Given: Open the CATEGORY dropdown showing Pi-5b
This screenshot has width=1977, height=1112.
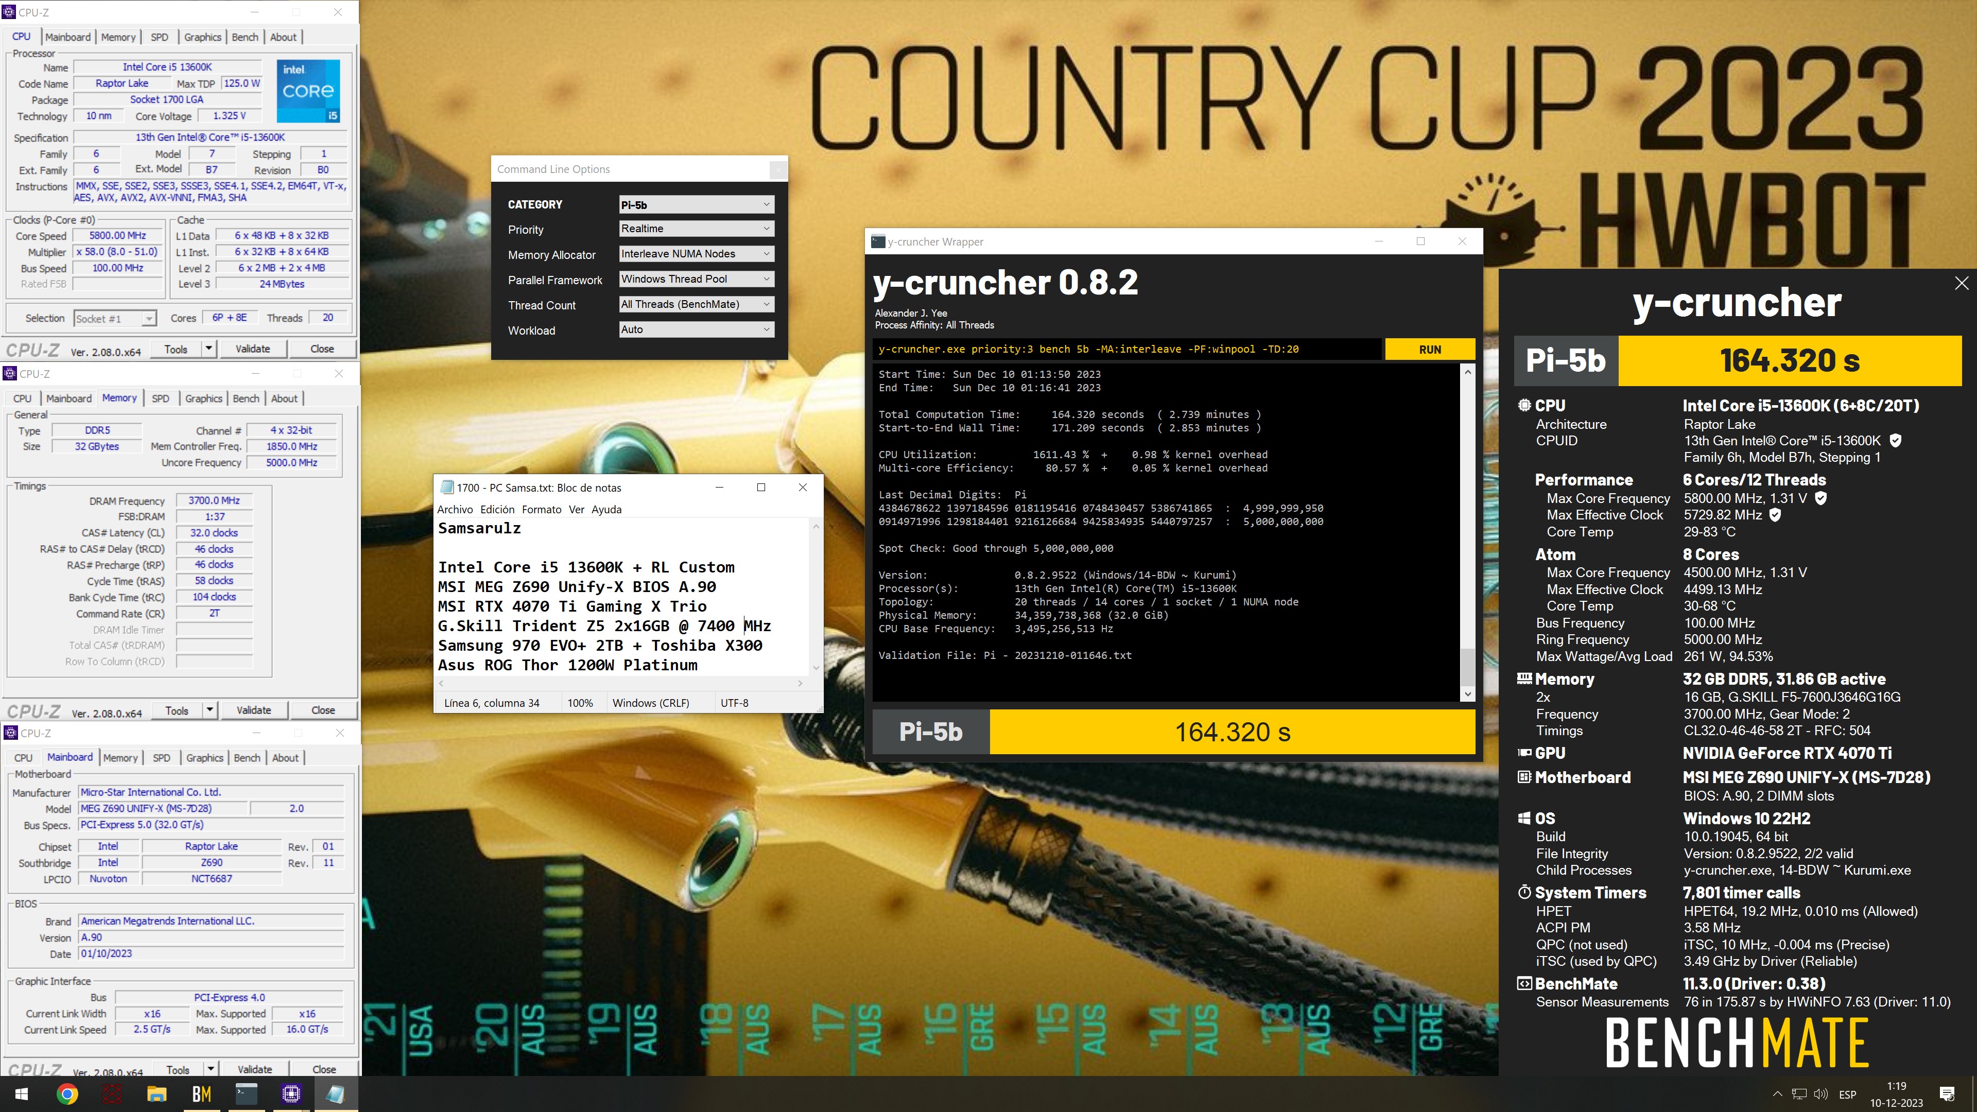Looking at the screenshot, I should [x=696, y=205].
